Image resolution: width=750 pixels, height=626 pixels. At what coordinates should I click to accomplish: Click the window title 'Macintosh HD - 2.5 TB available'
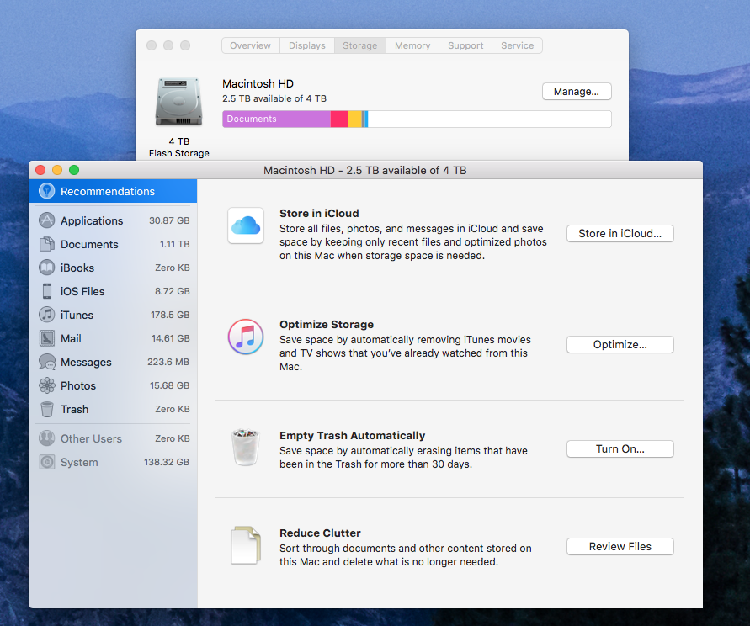tap(365, 170)
